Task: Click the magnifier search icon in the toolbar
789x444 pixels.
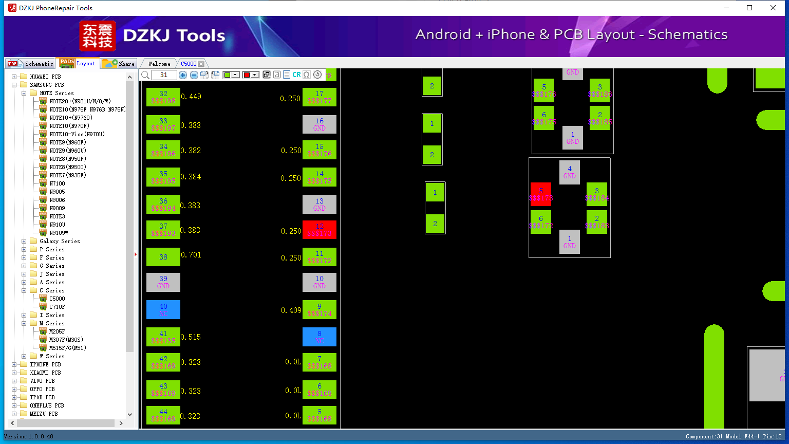Action: coord(145,75)
